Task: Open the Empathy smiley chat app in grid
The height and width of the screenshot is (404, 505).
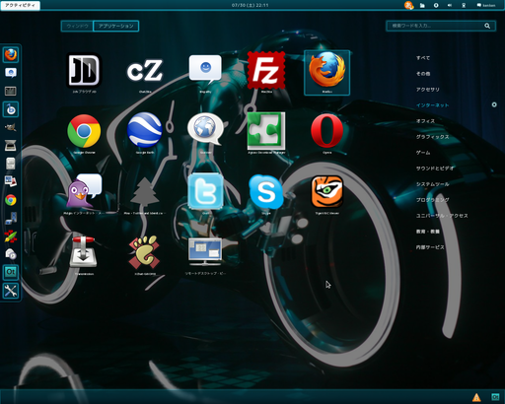Action: (205, 69)
